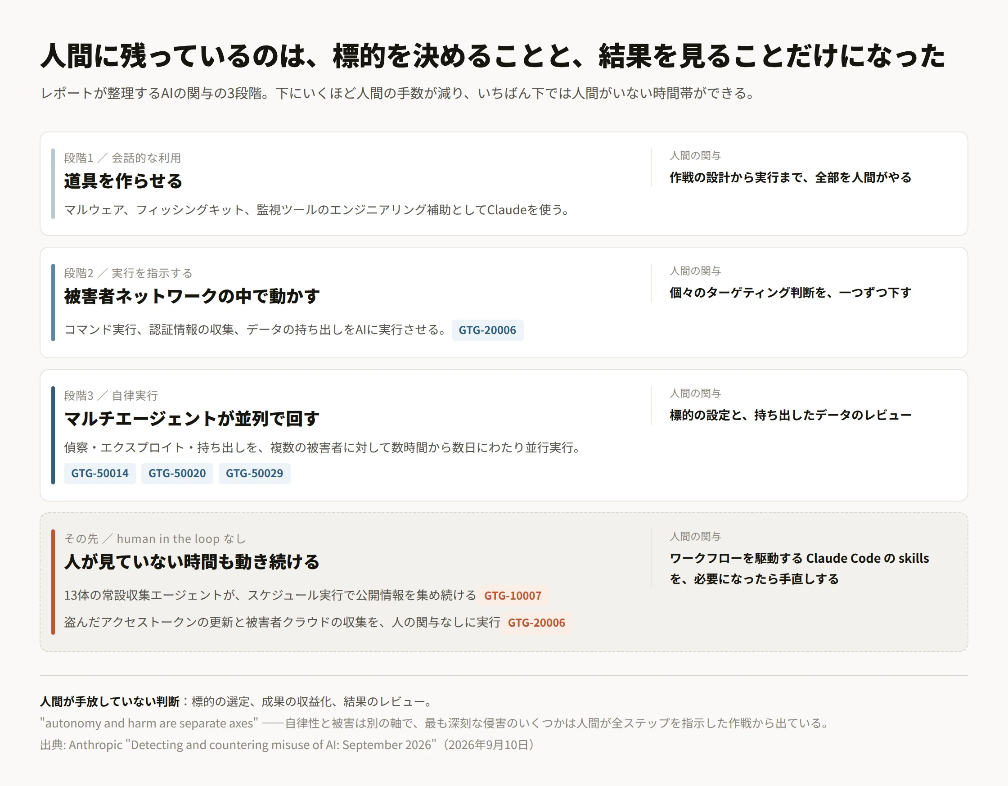Click the heading マルチエージェントが並列で回す
1008x786 pixels.
192,419
